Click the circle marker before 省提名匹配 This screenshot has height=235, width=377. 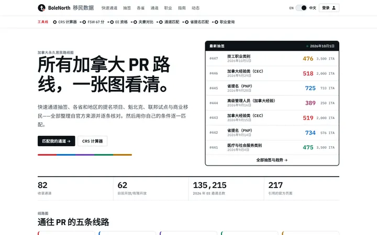point(187,22)
